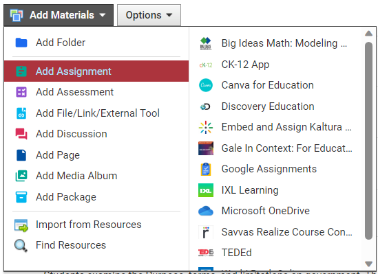Click the Savvas Realize r icon
Viewport: 378px width, 274px height.
coord(206,232)
